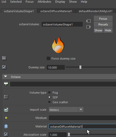Open the Focus menu

click(30, 2)
